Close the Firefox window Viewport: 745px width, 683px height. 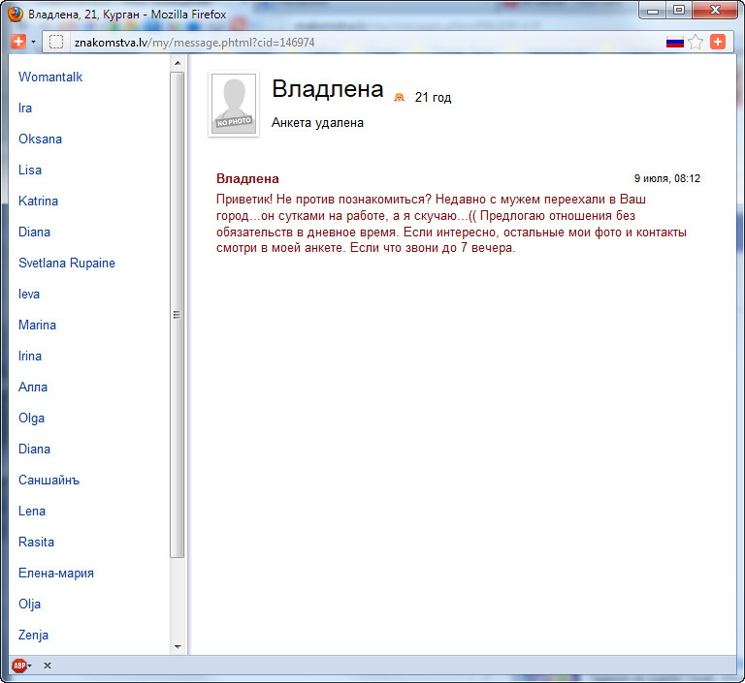click(715, 11)
